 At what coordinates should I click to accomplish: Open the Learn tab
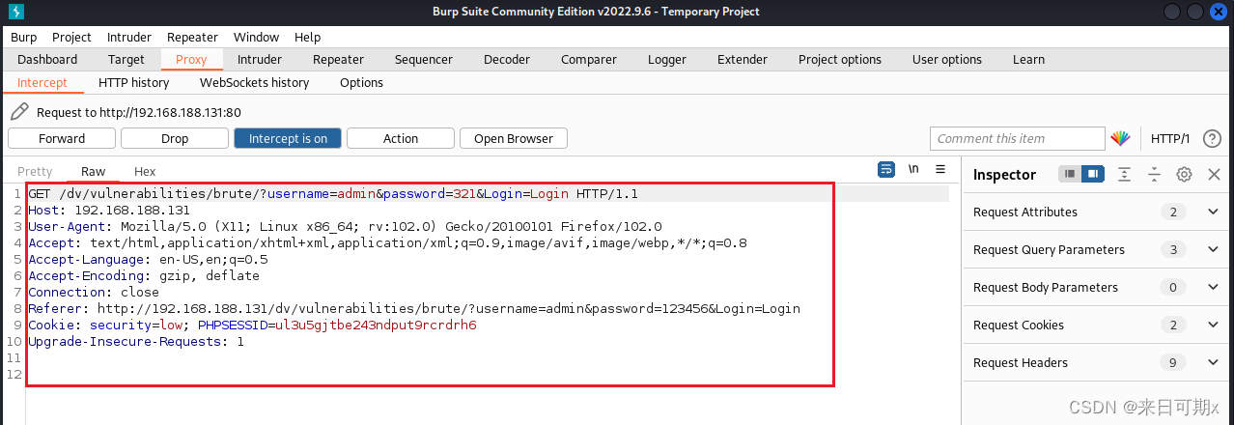[1028, 59]
